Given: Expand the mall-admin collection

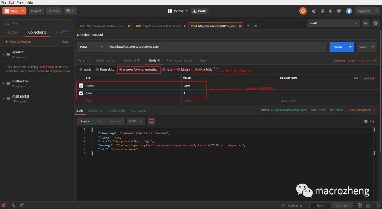Looking at the screenshot, I should point(4,83).
